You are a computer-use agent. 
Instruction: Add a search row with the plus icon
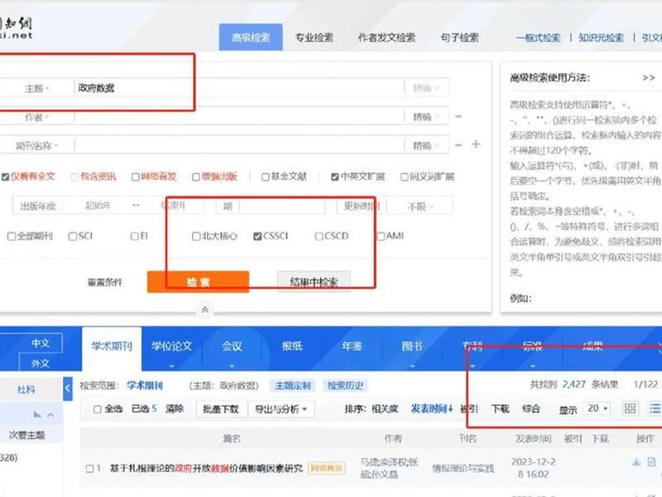[476, 144]
